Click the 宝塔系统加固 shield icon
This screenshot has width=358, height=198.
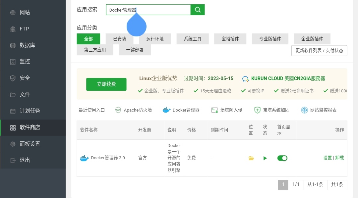tap(257, 110)
